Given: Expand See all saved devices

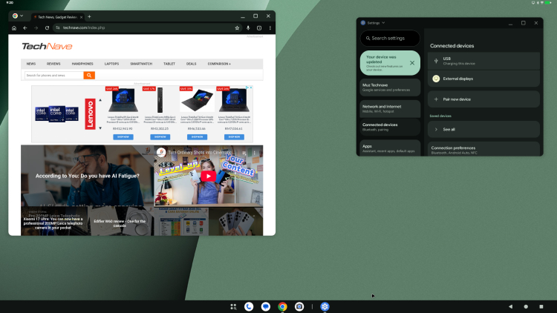Looking at the screenshot, I should coord(483,130).
